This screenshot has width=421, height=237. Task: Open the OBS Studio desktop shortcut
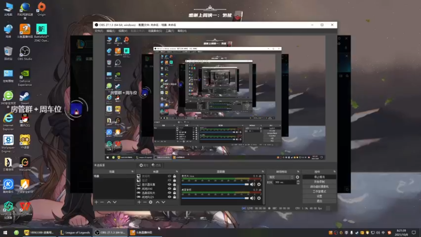click(x=25, y=53)
